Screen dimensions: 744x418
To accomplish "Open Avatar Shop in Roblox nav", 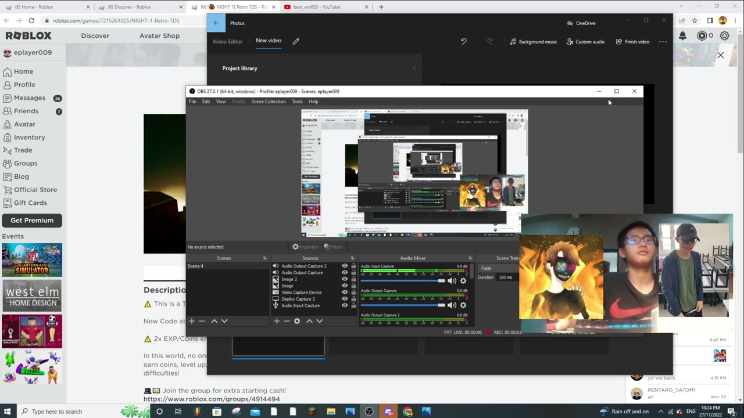I will (159, 35).
